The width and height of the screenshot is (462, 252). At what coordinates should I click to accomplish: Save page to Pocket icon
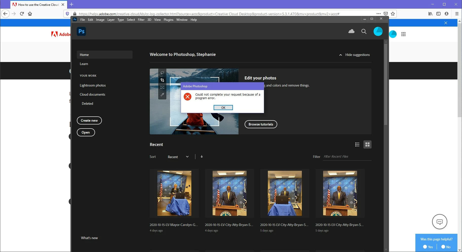[386, 14]
